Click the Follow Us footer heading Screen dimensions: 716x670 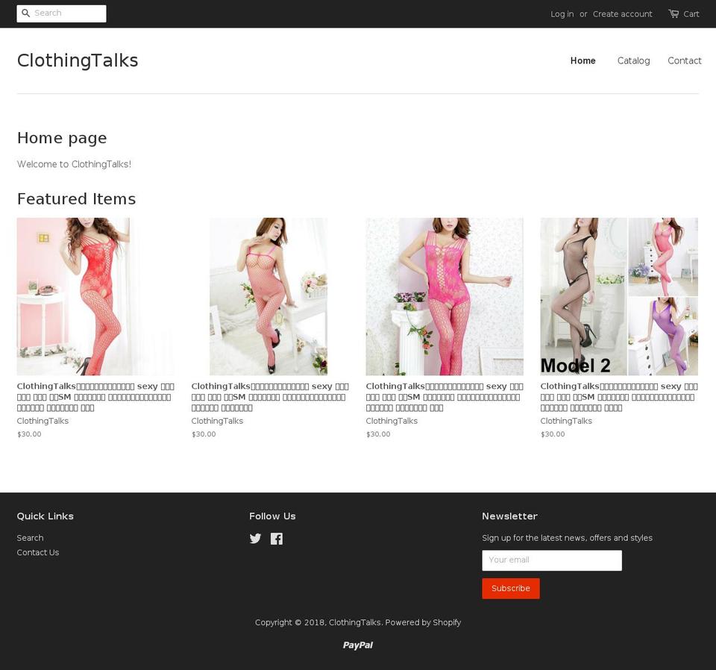click(272, 516)
